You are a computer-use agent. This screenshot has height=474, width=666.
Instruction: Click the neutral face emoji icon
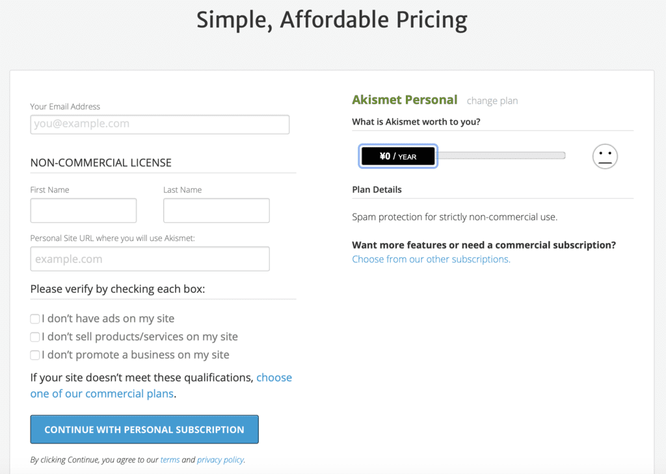coord(605,156)
